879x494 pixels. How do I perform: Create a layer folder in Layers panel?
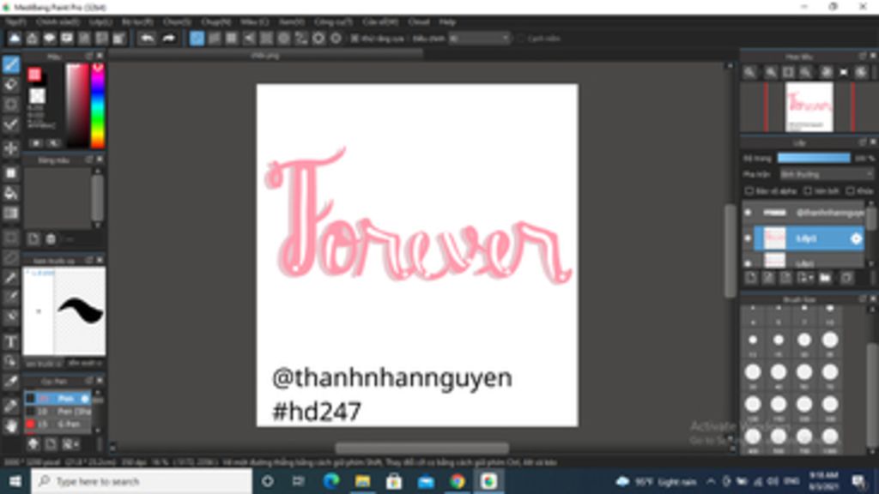[x=825, y=277]
